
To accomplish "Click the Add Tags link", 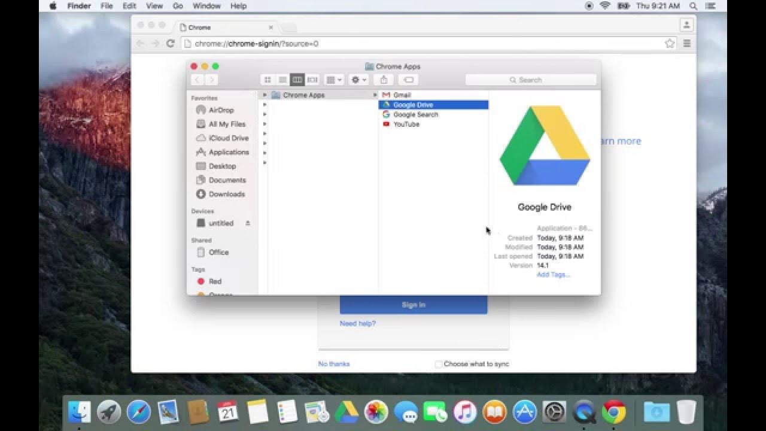I will pyautogui.click(x=554, y=275).
